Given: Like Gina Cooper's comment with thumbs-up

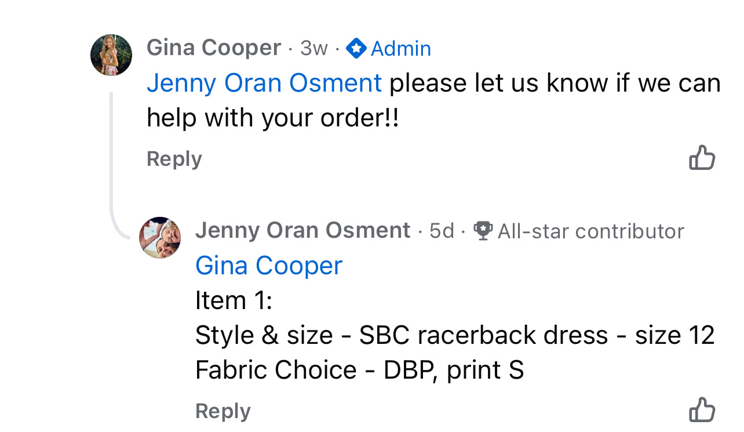Looking at the screenshot, I should (x=702, y=158).
